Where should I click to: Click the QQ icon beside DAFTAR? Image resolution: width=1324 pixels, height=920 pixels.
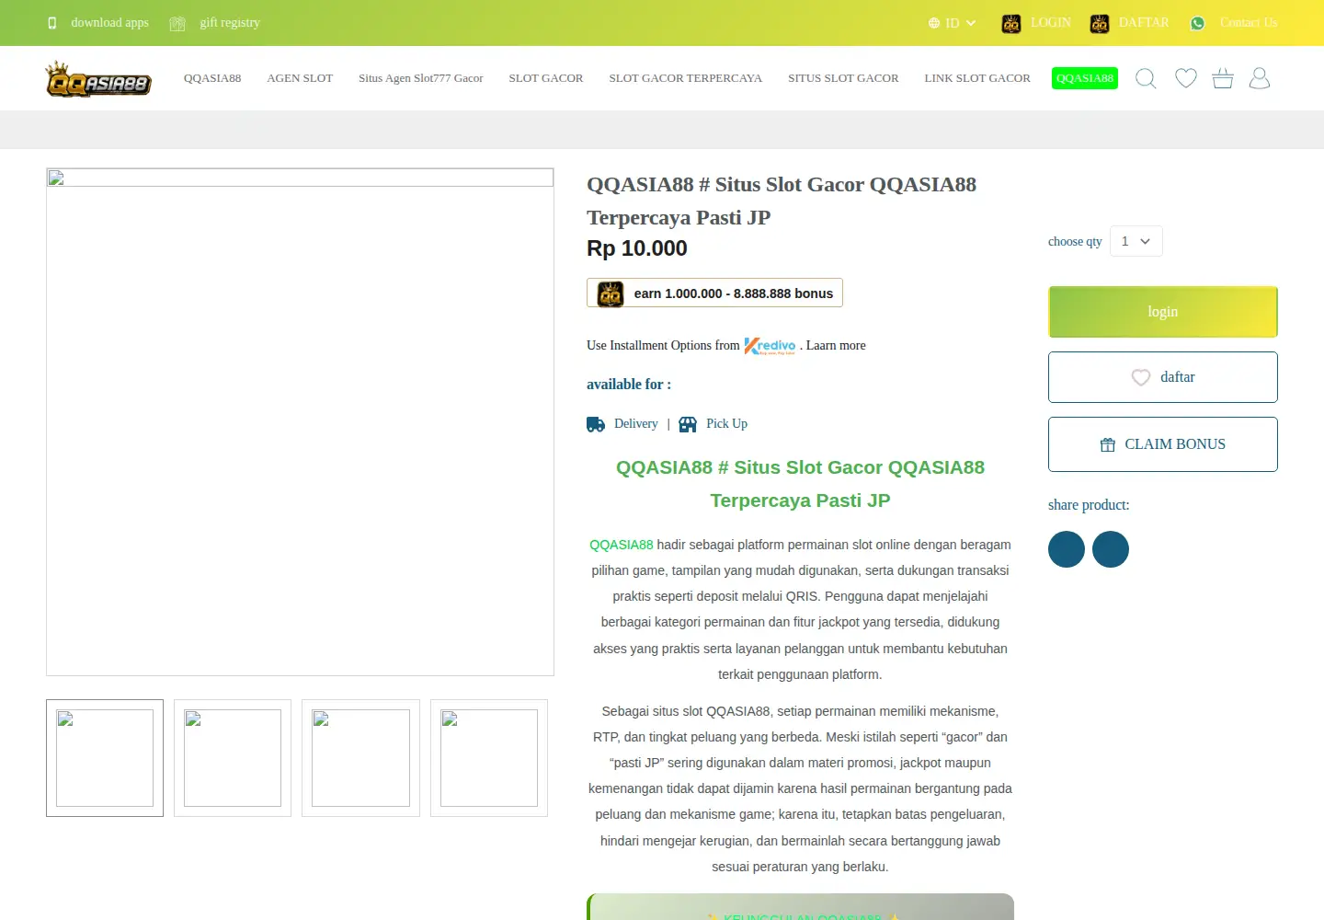pyautogui.click(x=1100, y=24)
